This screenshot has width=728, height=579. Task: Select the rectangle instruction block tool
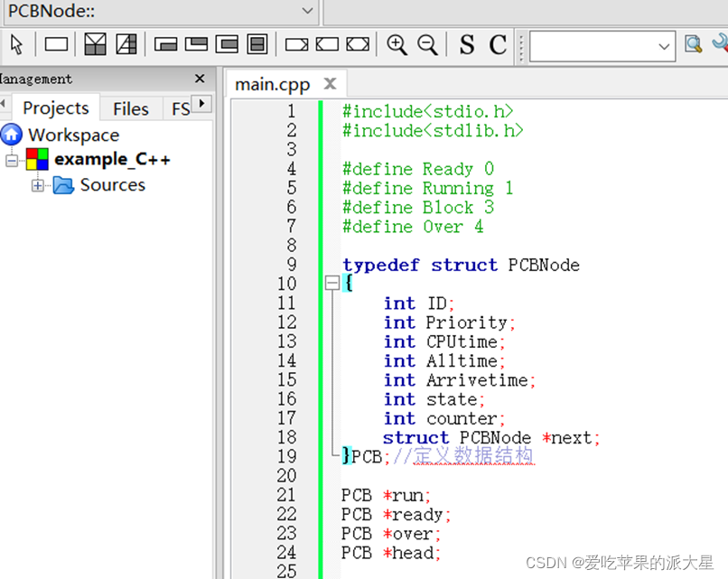[x=56, y=45]
